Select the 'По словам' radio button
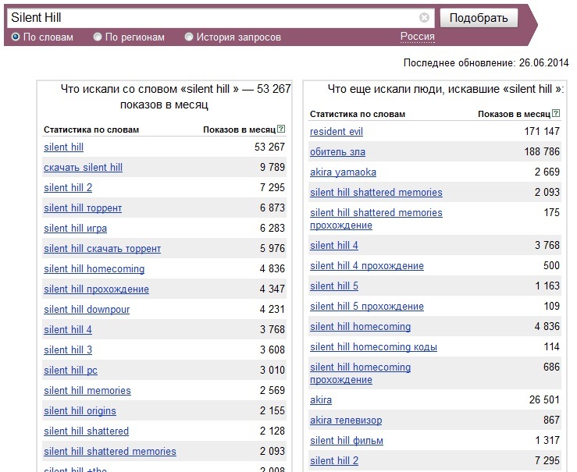577x472 pixels. pyautogui.click(x=16, y=37)
